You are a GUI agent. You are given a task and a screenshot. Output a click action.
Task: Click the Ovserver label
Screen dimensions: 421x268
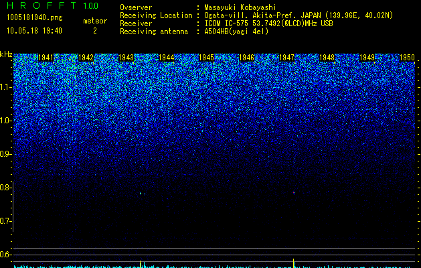point(136,7)
